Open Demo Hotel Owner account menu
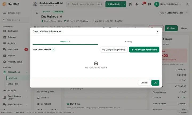This screenshot has width=192, height=115. coord(168,4)
